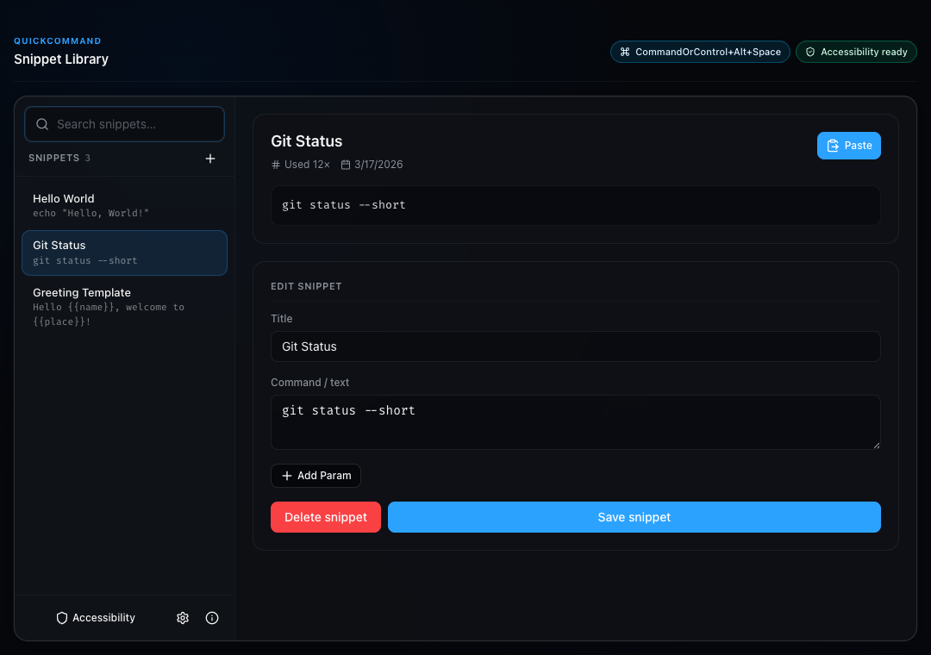Click the 3/17/2026 date label
The image size is (931, 655).
tap(372, 165)
